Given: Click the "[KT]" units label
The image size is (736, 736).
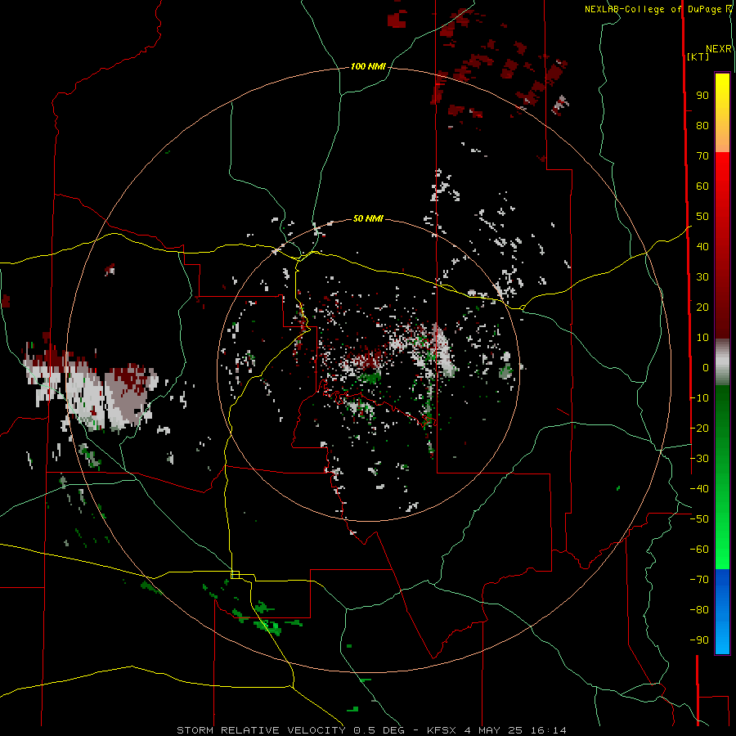Looking at the screenshot, I should tap(698, 56).
